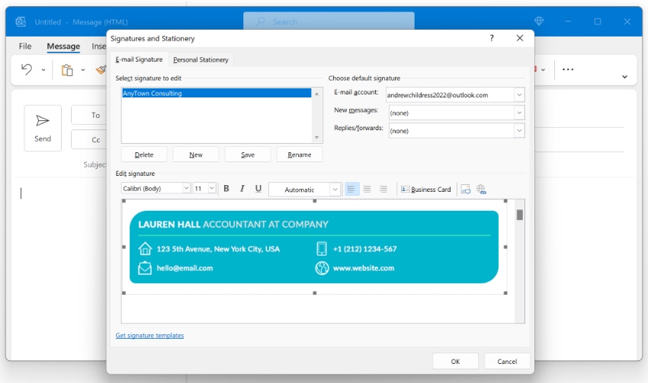The image size is (648, 383).
Task: Toggle Underline formatting in signature editor
Action: pos(258,189)
